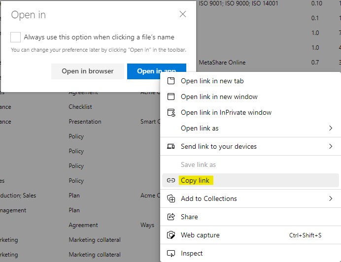Viewport: 341px width, 262px height.
Task: Click the Add to Collections icon
Action: pos(171,198)
